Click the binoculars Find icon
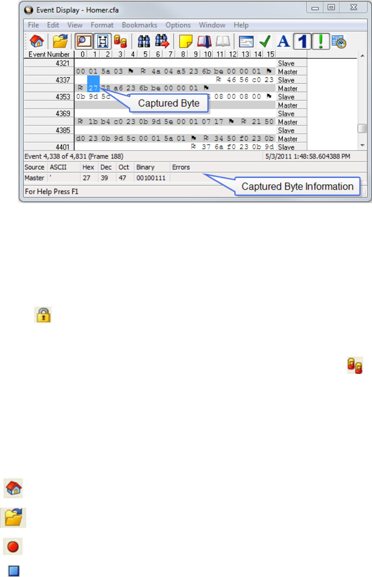Image resolution: width=372 pixels, height=577 pixels. (x=144, y=41)
